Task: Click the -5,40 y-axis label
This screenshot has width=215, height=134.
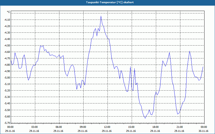Action: [7, 103]
